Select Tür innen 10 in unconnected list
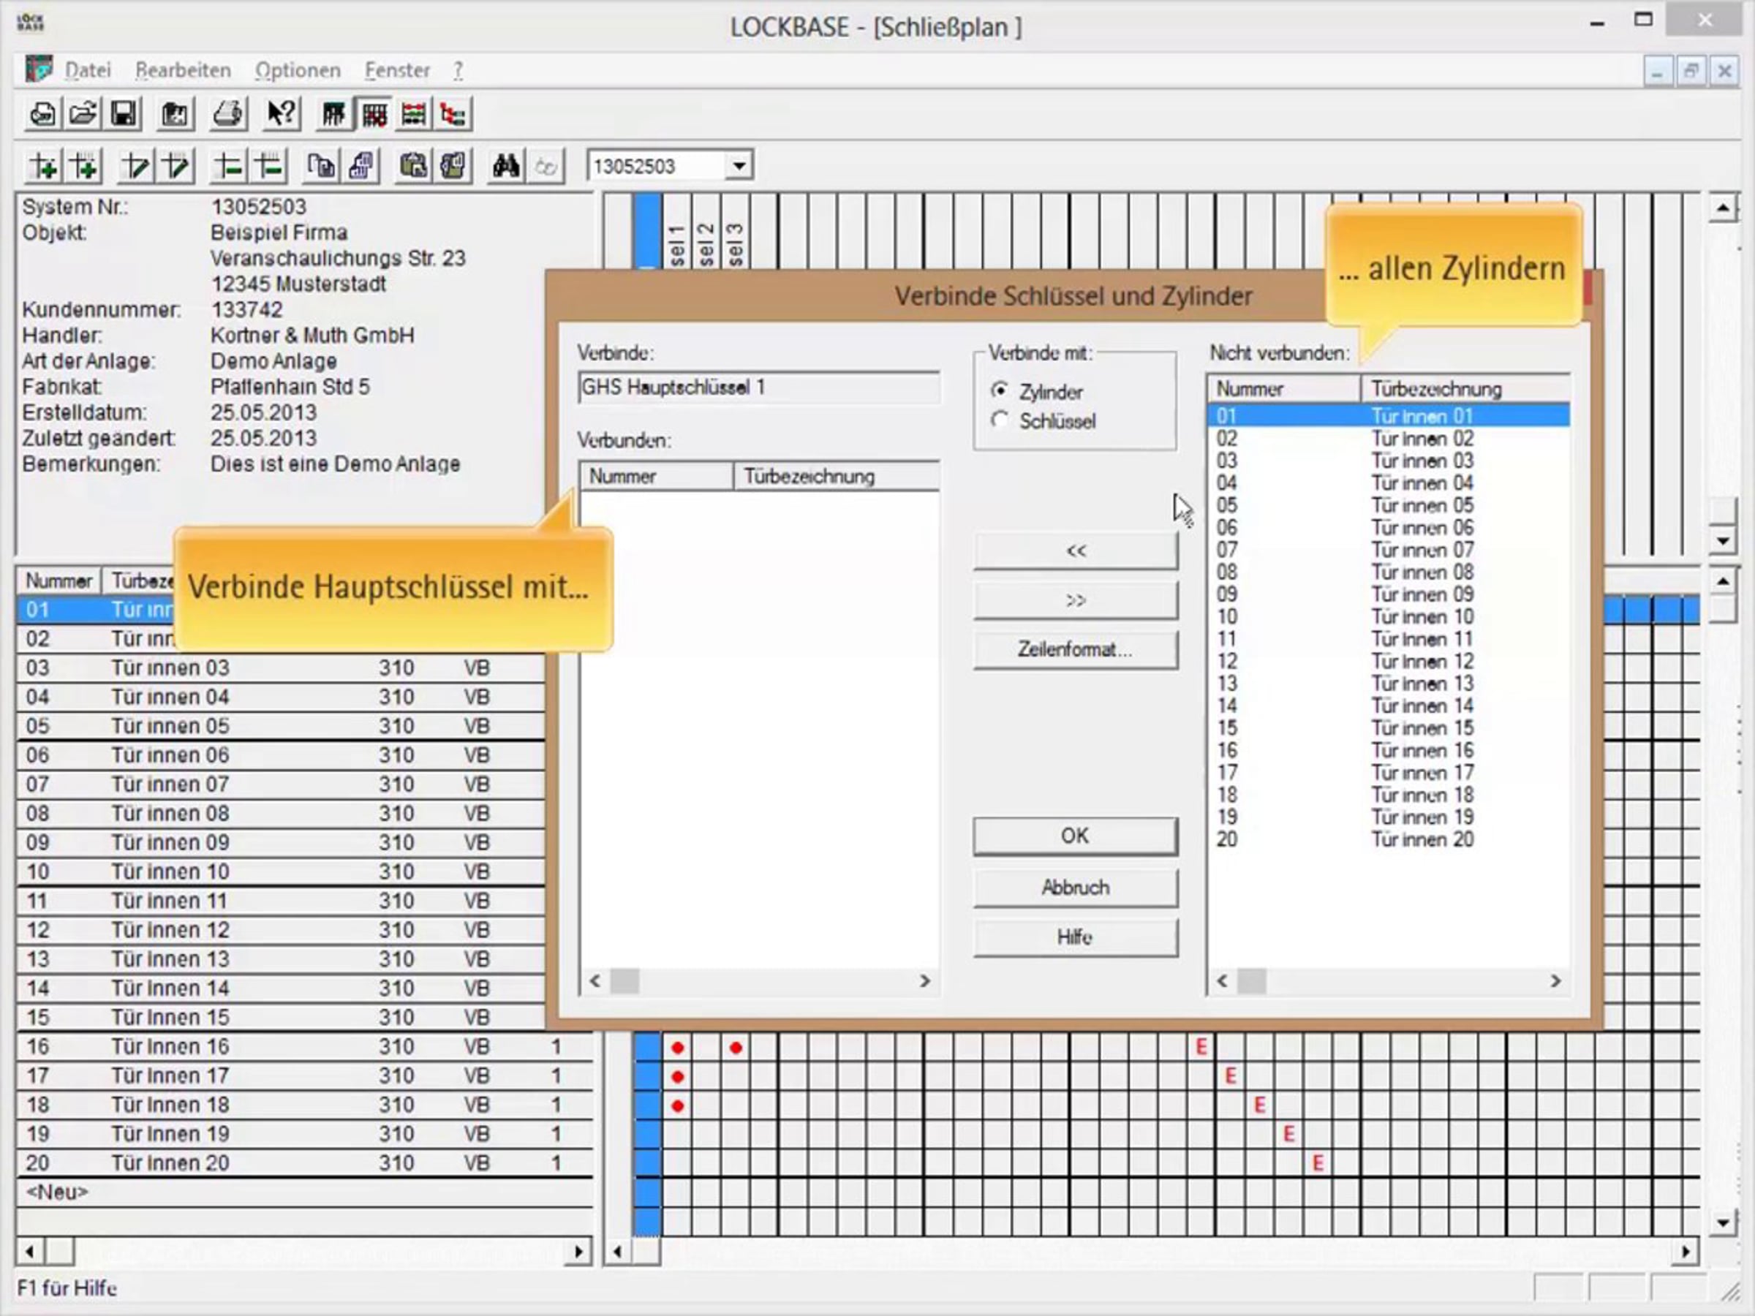 tap(1421, 617)
